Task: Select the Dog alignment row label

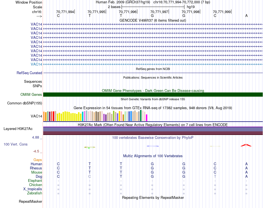Action: click(x=39, y=177)
